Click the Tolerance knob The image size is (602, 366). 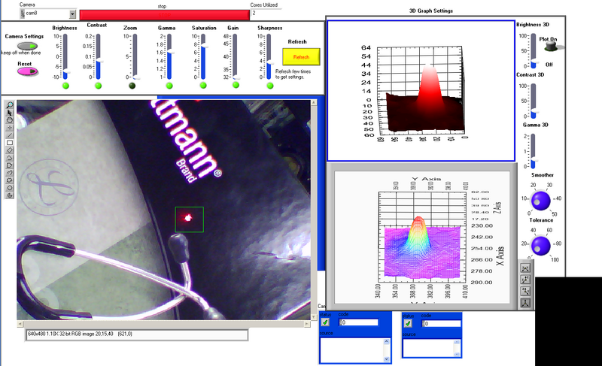click(540, 244)
